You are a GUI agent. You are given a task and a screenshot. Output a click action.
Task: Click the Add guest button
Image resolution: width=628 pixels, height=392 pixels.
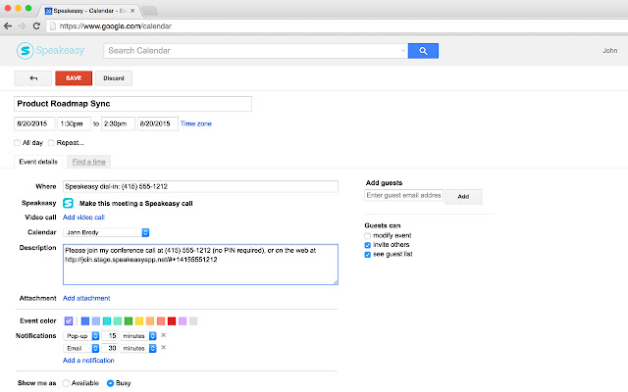click(x=463, y=196)
